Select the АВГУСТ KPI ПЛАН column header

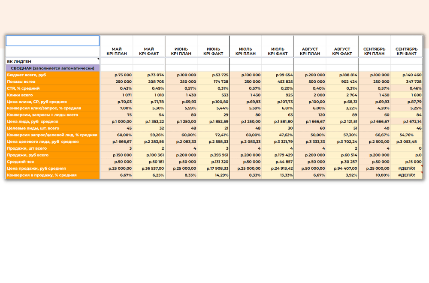pos(310,51)
